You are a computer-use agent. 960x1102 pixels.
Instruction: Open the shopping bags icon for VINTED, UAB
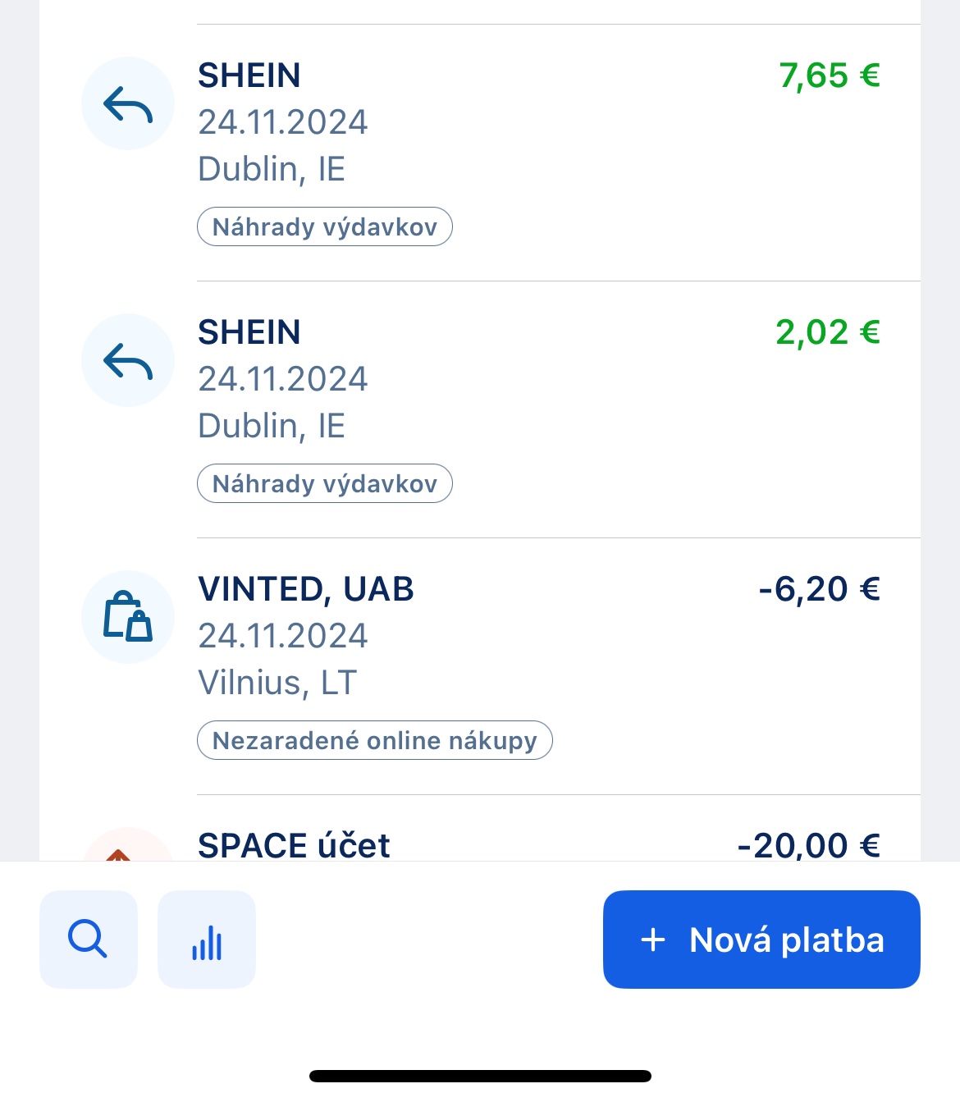pyautogui.click(x=128, y=617)
